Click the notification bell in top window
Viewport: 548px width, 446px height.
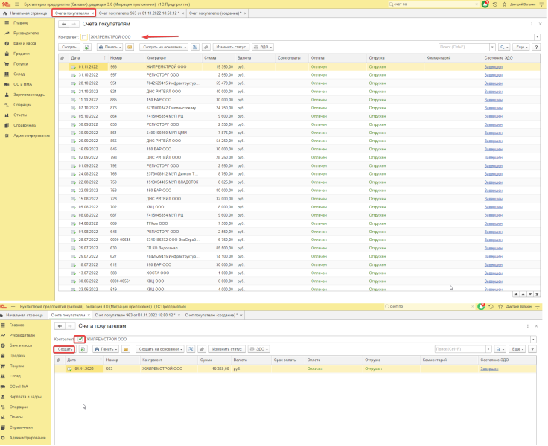(x=485, y=4)
